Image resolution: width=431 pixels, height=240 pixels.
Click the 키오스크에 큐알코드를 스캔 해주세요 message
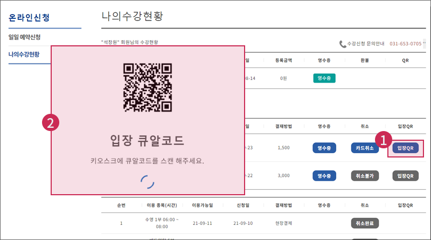click(x=147, y=161)
